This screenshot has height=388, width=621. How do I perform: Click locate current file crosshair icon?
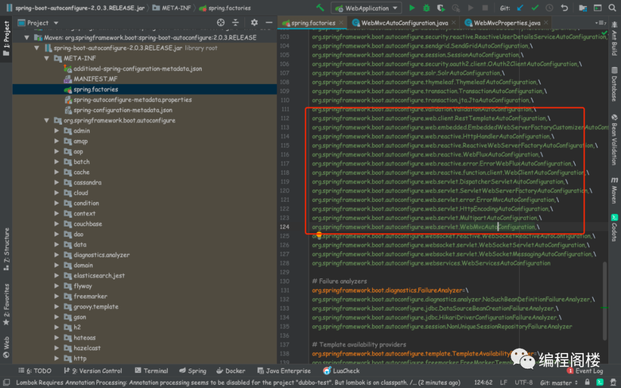click(221, 22)
